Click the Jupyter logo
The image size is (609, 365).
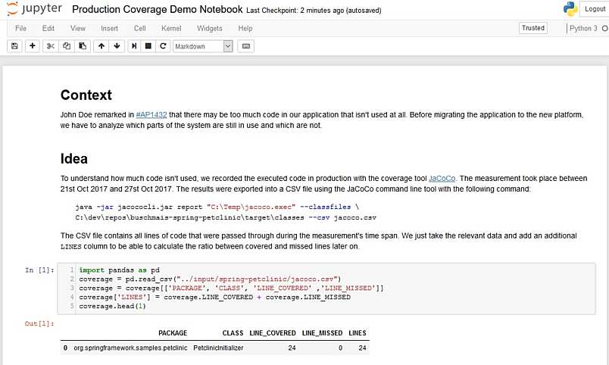pos(34,8)
